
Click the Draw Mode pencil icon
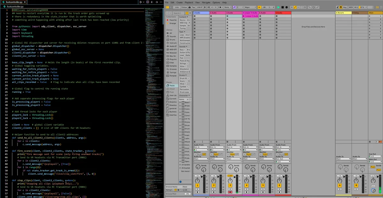coord(337,7)
